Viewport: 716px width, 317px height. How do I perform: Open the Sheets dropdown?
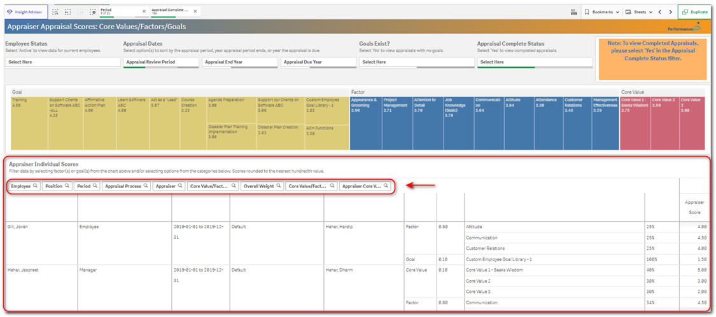coord(639,12)
